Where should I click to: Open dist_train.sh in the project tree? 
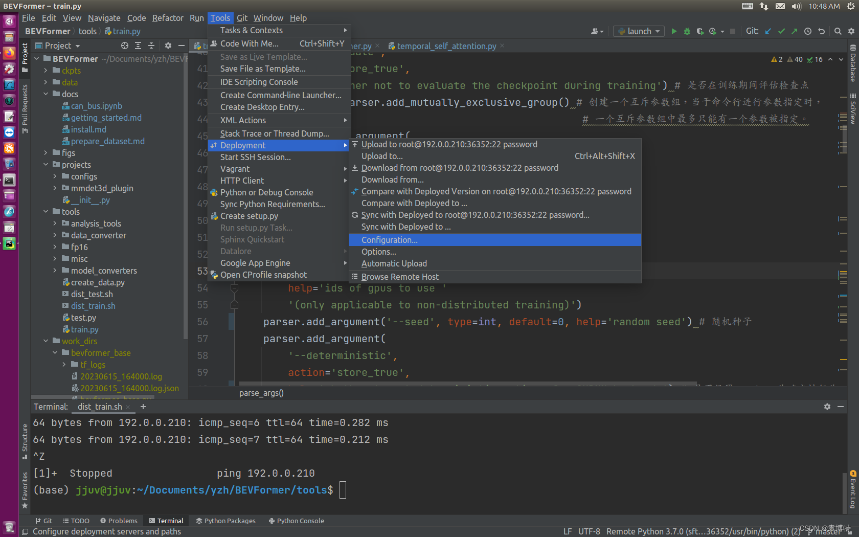pyautogui.click(x=93, y=306)
